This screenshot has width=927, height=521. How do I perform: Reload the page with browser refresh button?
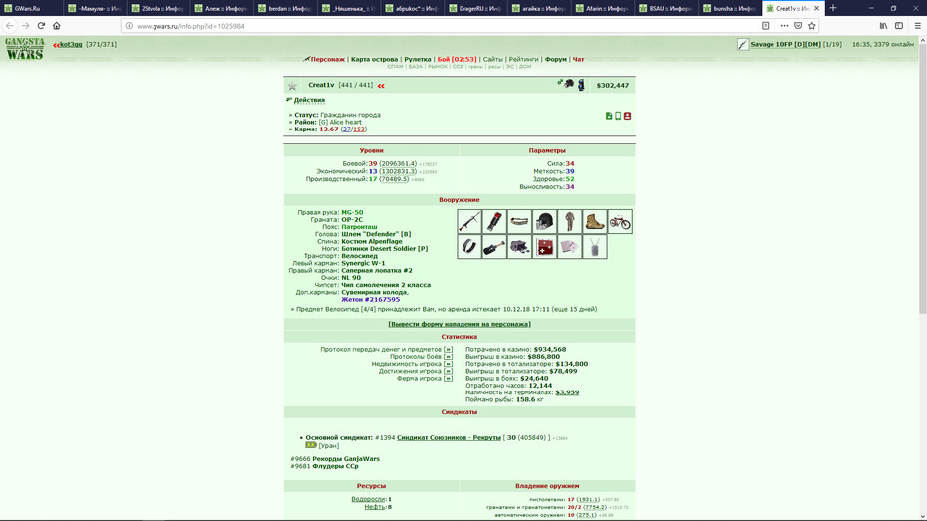pyautogui.click(x=41, y=25)
